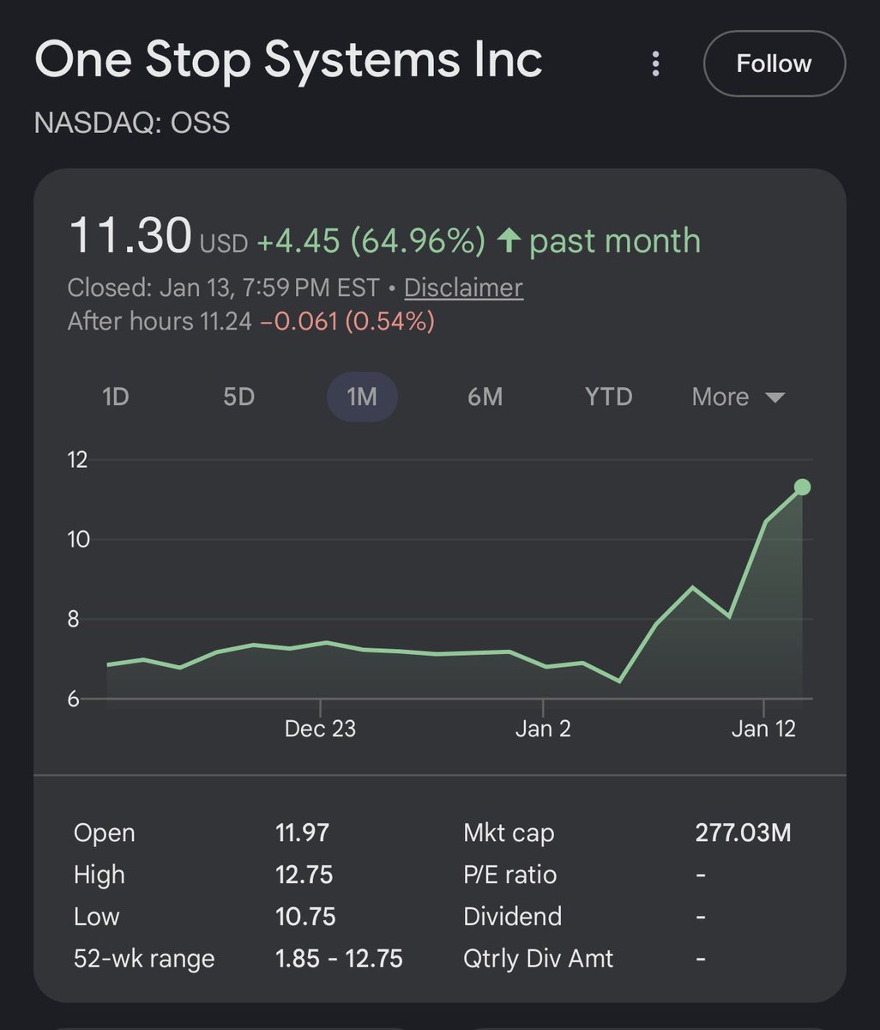Click the Jan 12 axis label

pos(763,729)
